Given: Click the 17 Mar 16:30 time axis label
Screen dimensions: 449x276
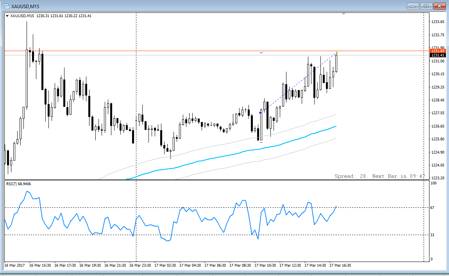Looking at the screenshot, I should (x=340, y=265).
